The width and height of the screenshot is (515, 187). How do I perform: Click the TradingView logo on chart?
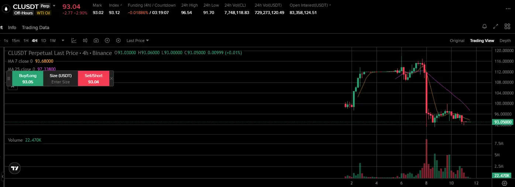(14, 168)
